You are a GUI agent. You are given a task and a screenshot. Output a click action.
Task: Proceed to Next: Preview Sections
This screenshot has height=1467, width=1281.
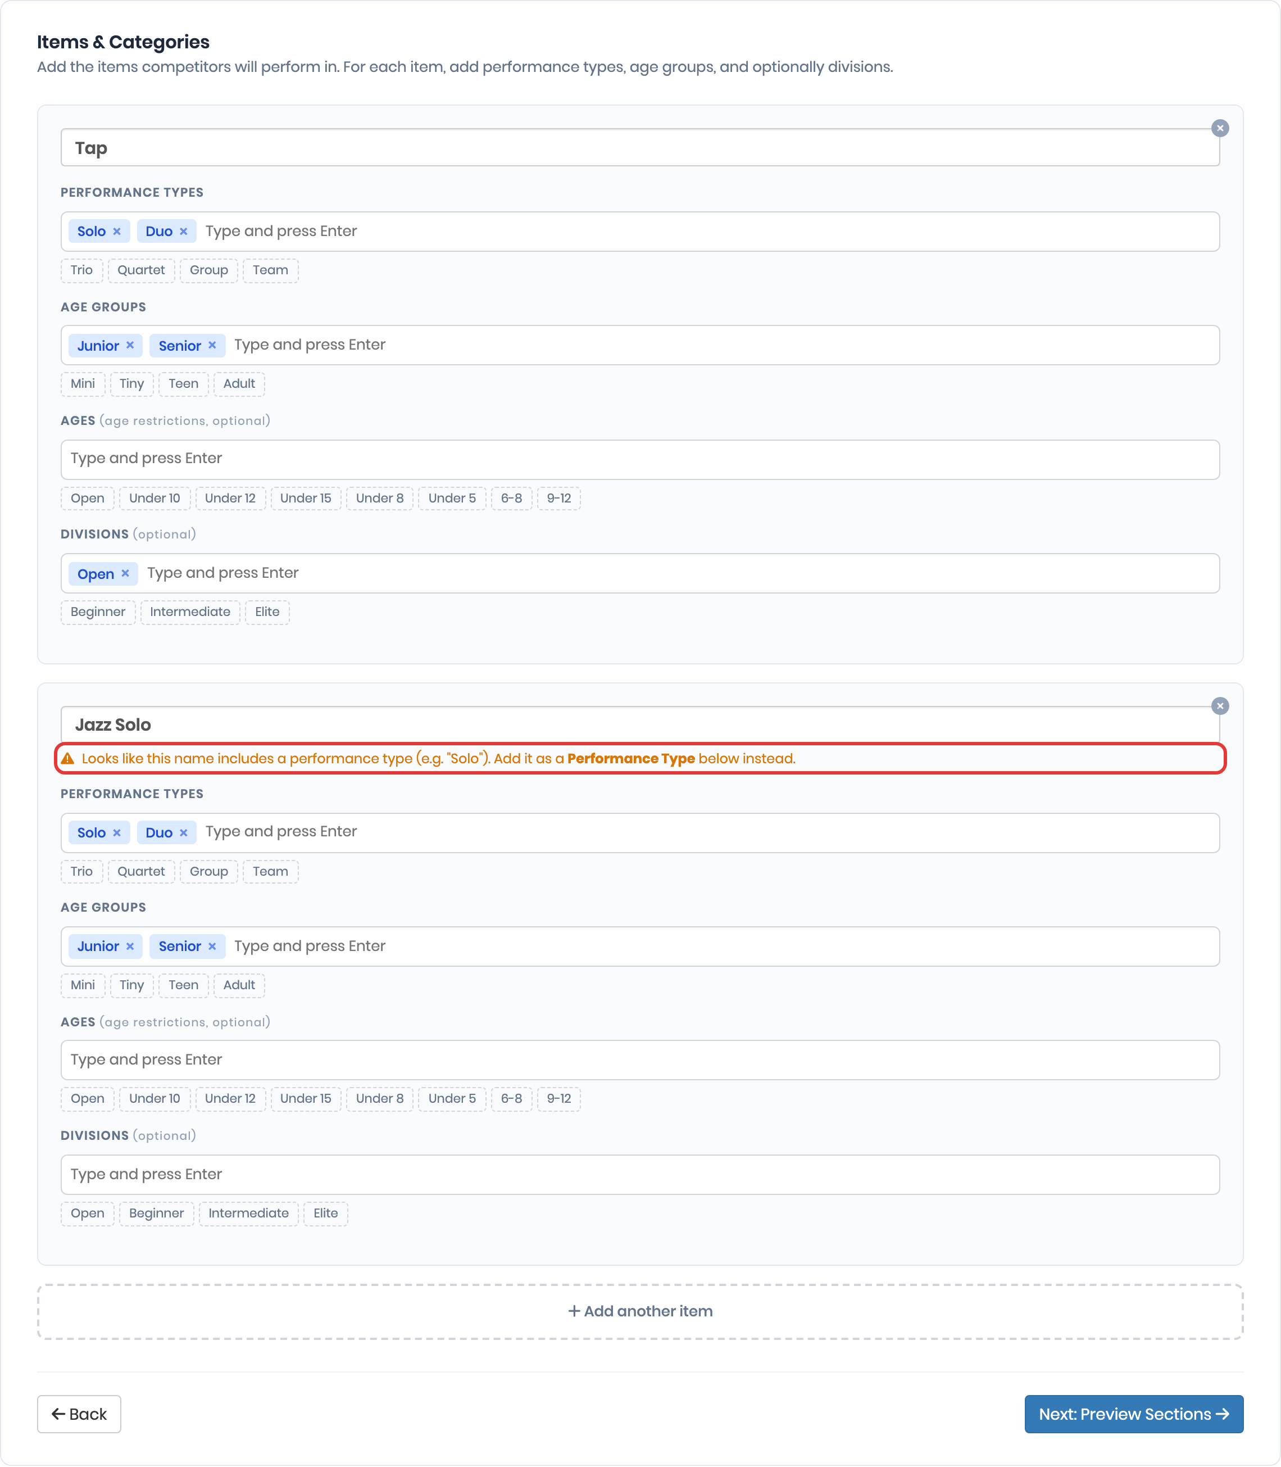coord(1134,1415)
